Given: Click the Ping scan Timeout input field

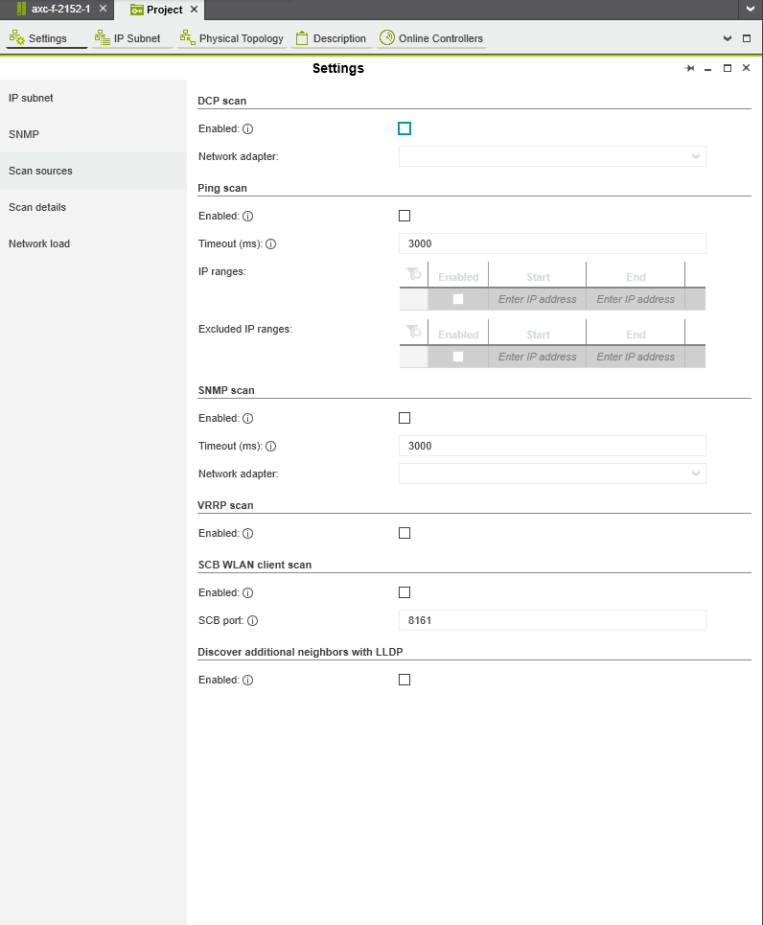Looking at the screenshot, I should click(552, 243).
